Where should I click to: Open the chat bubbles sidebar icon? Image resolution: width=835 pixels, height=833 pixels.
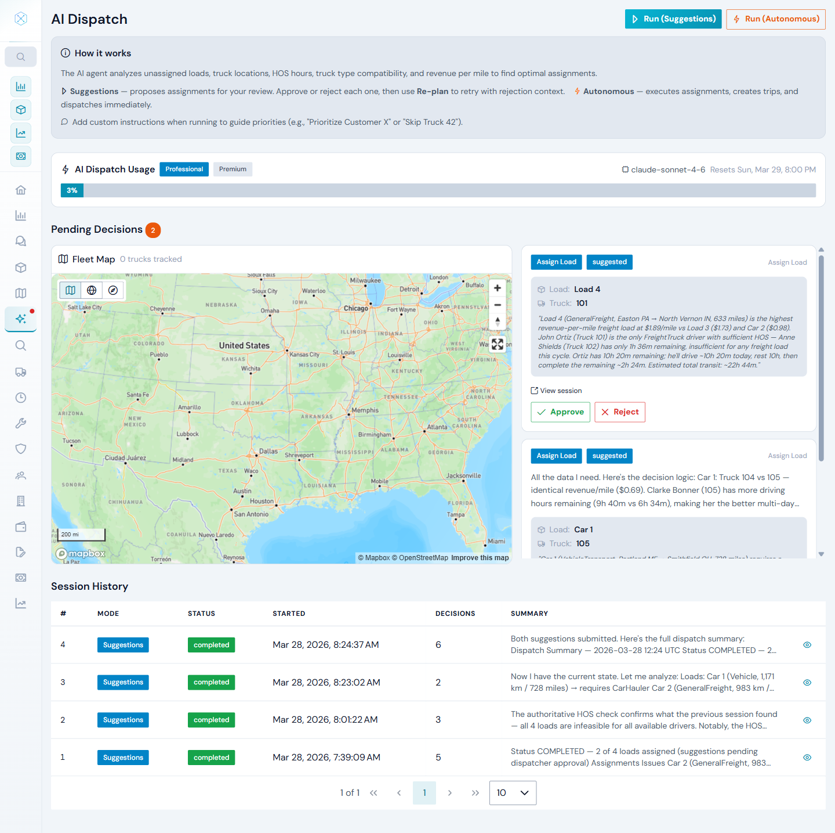(x=21, y=241)
